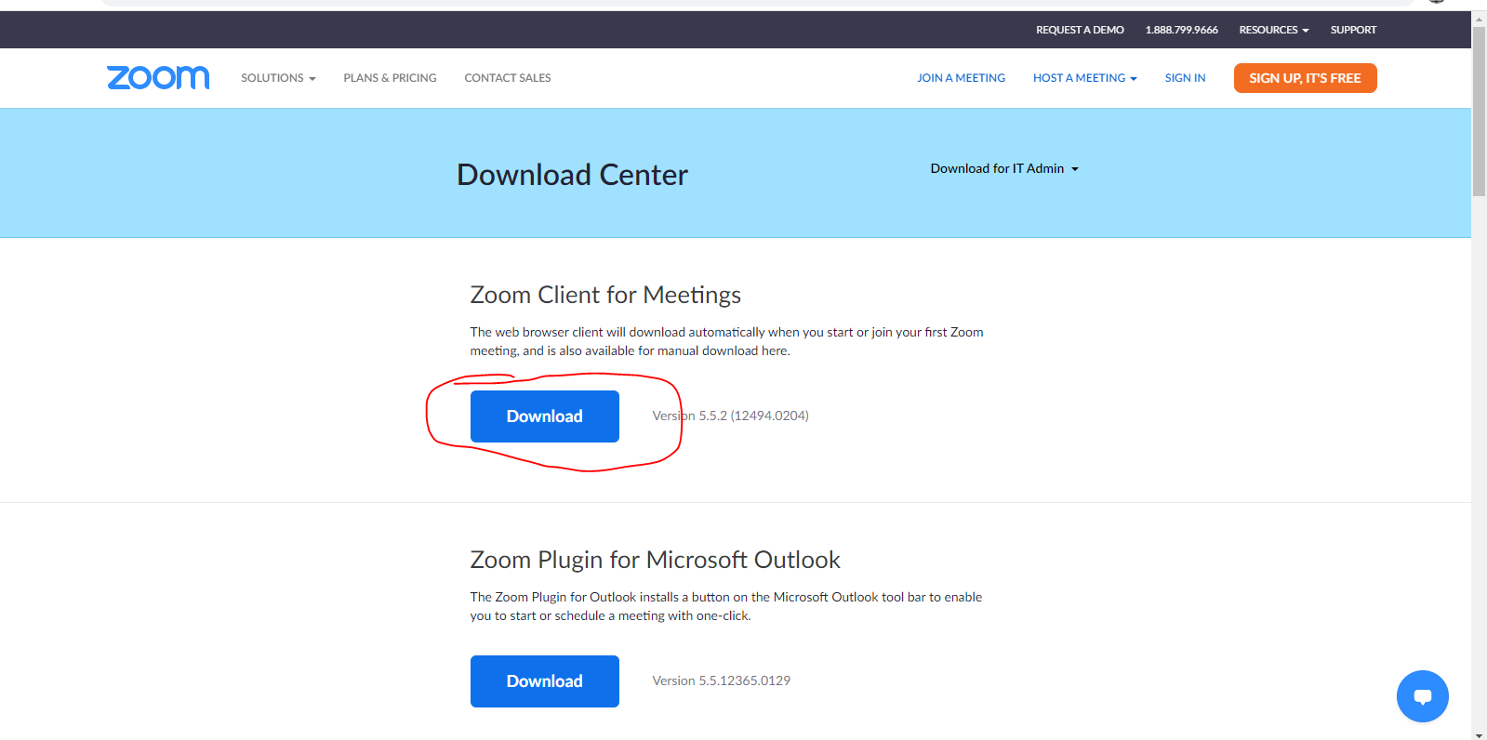The image size is (1487, 740).
Task: Go to Plans & Pricing
Action: 390,78
